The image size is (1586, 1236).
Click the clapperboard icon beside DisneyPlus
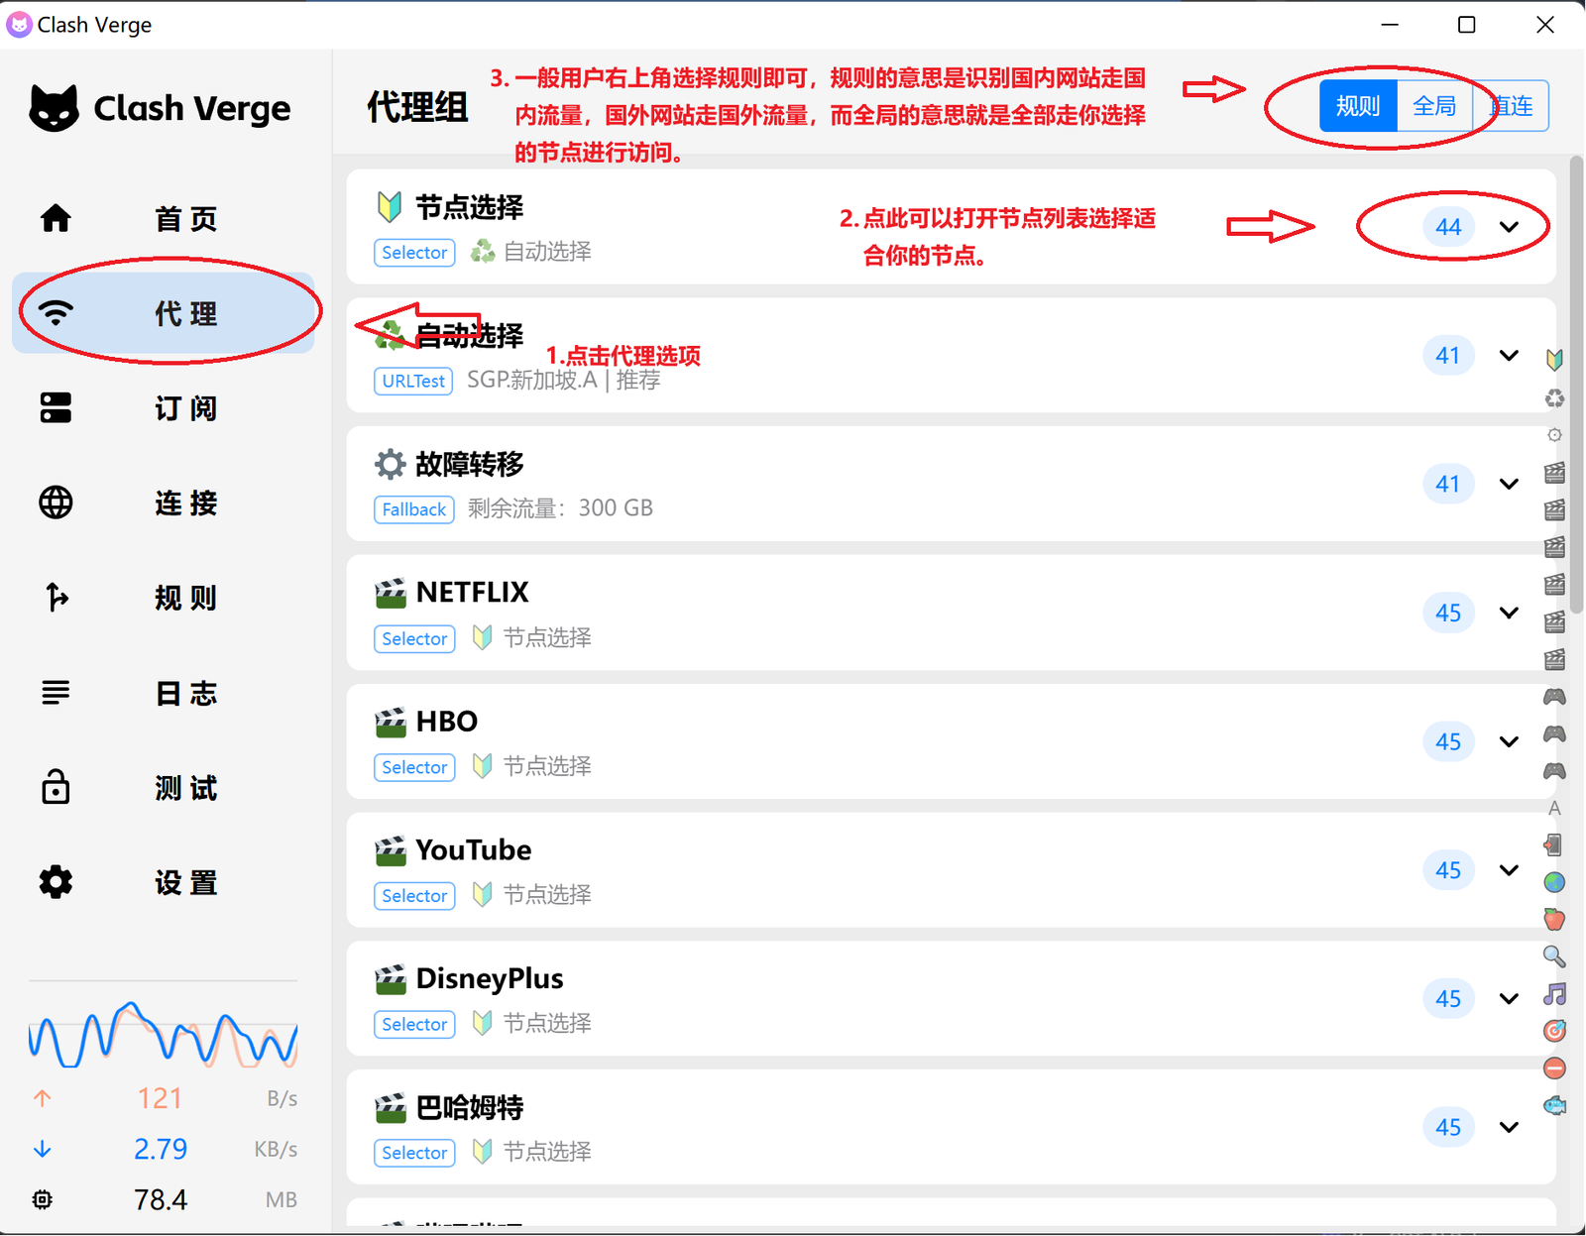pos(391,979)
